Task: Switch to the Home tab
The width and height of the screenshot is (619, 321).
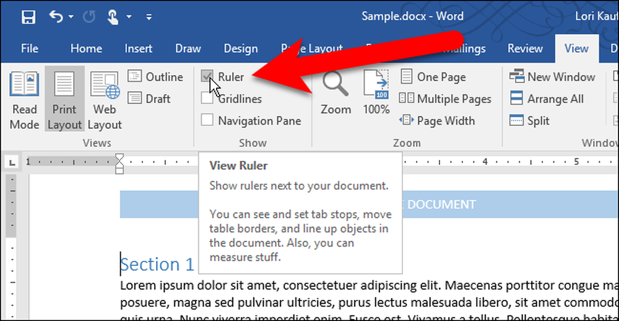Action: tap(86, 48)
